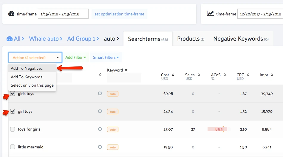Click the auto breadcrumb

(109, 39)
